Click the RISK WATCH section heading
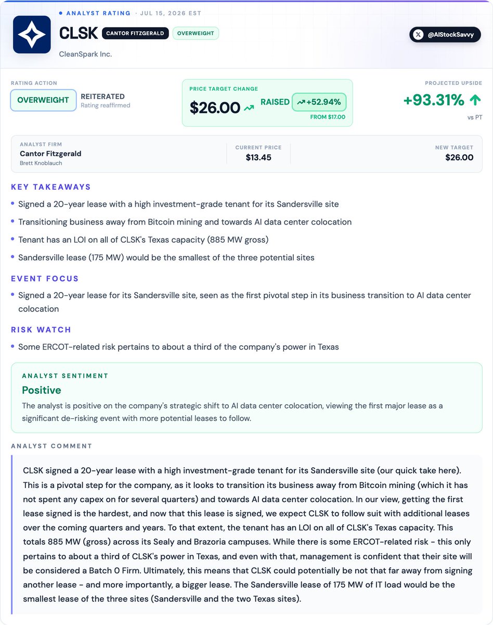The image size is (493, 625). coord(41,330)
